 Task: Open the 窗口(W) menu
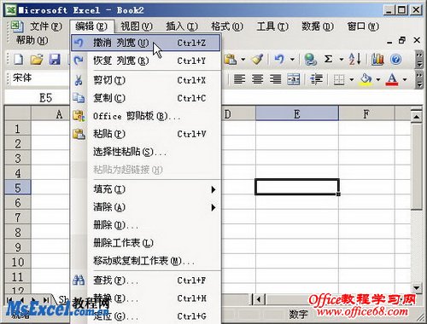[363, 26]
